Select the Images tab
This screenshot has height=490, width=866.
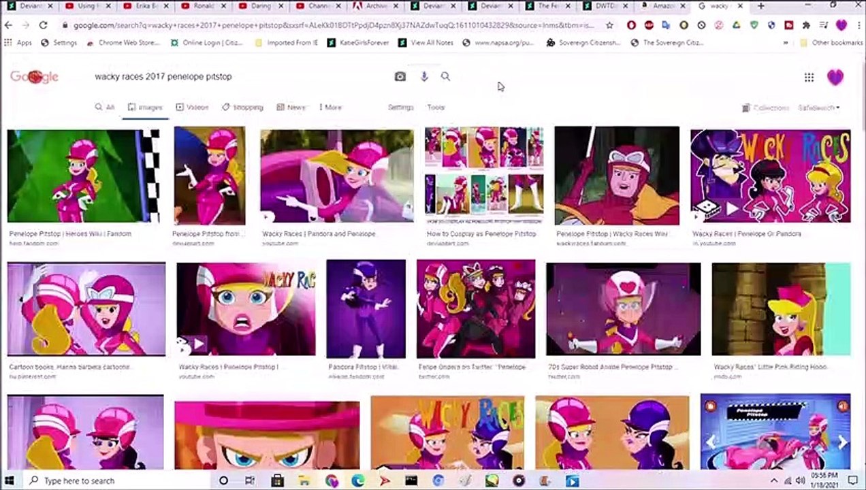point(145,108)
